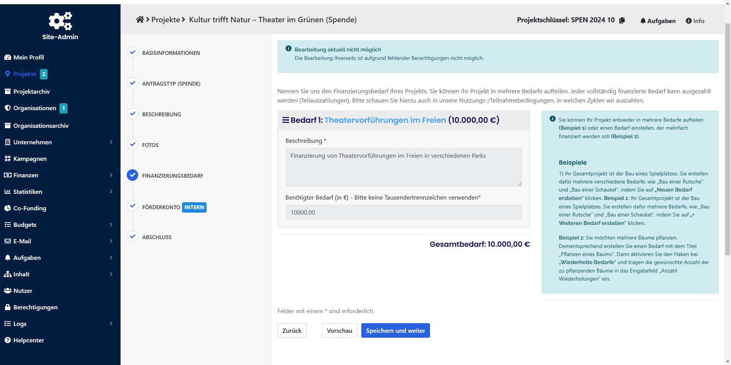The height and width of the screenshot is (365, 731).
Task: Click the hamburger icon beside Bedarf 1
Action: [x=285, y=120]
